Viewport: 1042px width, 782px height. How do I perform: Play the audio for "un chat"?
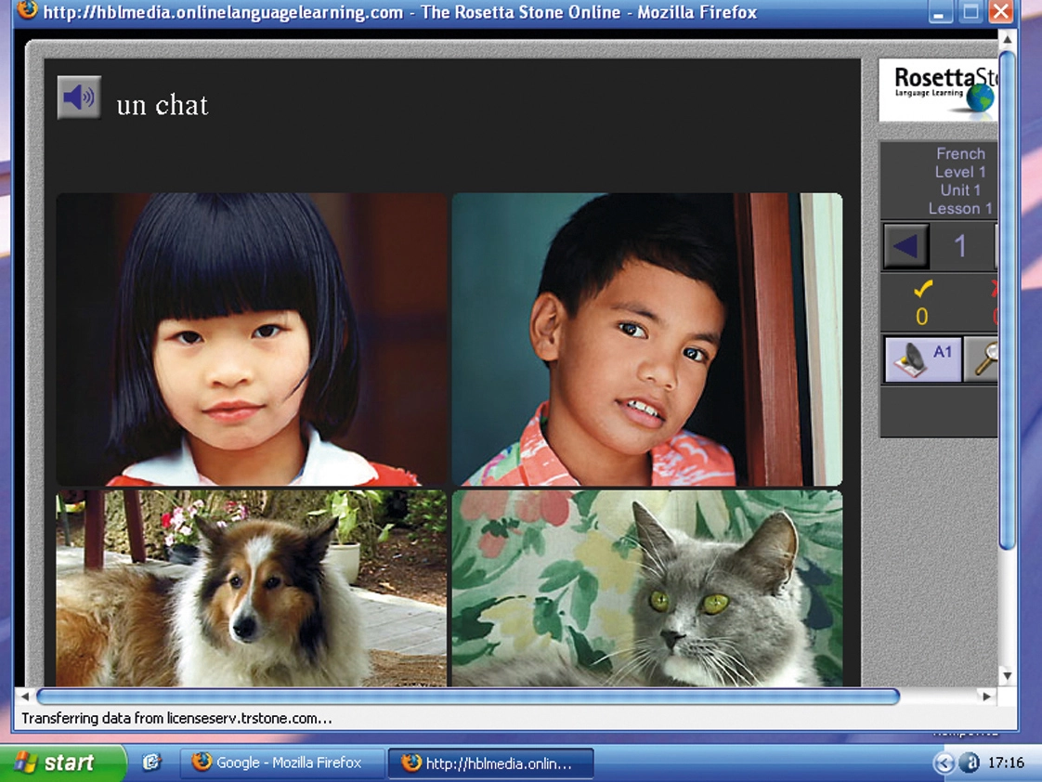click(x=79, y=98)
